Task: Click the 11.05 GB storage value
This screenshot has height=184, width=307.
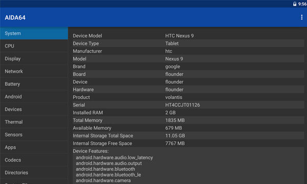Action: click(175, 136)
